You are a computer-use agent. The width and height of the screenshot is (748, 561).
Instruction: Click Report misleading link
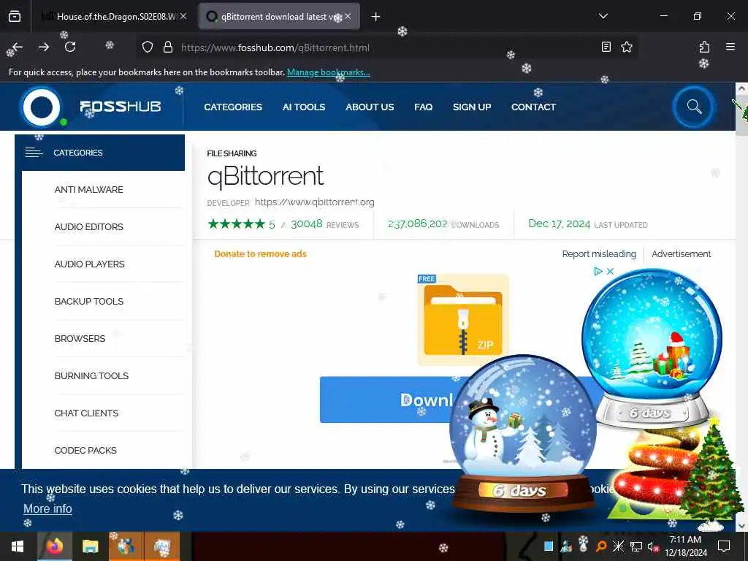pyautogui.click(x=599, y=254)
